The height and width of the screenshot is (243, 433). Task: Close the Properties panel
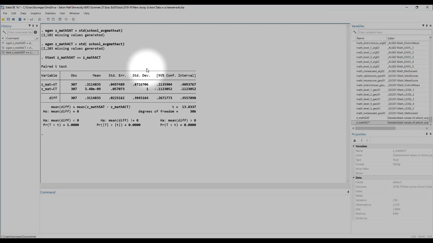click(x=430, y=134)
